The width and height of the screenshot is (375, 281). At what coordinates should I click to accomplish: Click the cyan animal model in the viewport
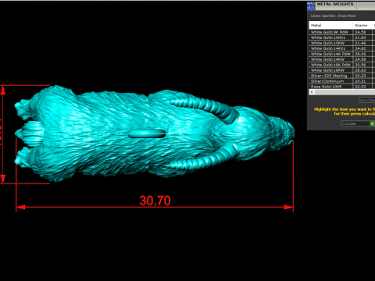click(155, 133)
